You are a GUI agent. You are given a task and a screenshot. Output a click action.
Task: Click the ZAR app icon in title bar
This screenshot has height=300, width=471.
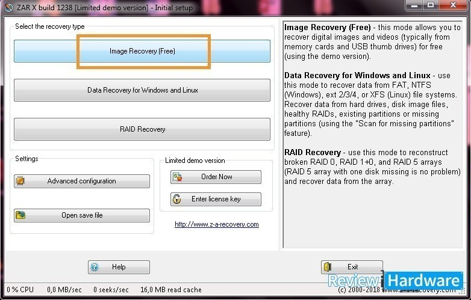(x=8, y=7)
